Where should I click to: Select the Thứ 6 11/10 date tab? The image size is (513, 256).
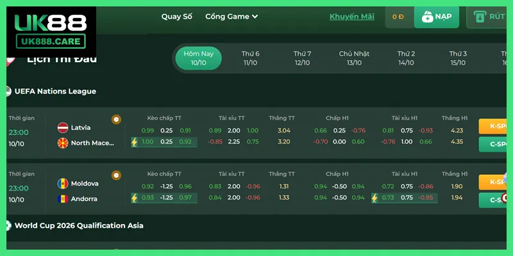[x=250, y=58]
